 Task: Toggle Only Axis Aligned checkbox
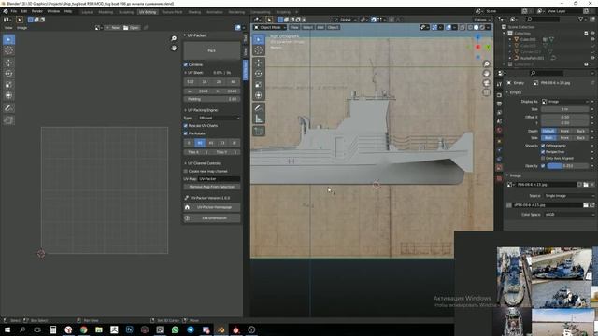click(543, 158)
